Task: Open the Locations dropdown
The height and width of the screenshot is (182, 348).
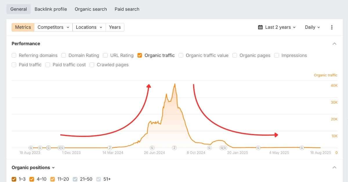Action: tap(89, 27)
